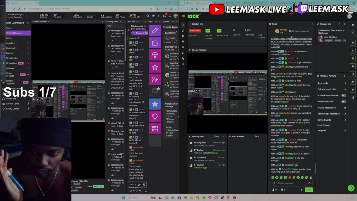This screenshot has height=201, width=357.
Task: Open Kick chat settings gear icon
Action: (x=301, y=190)
